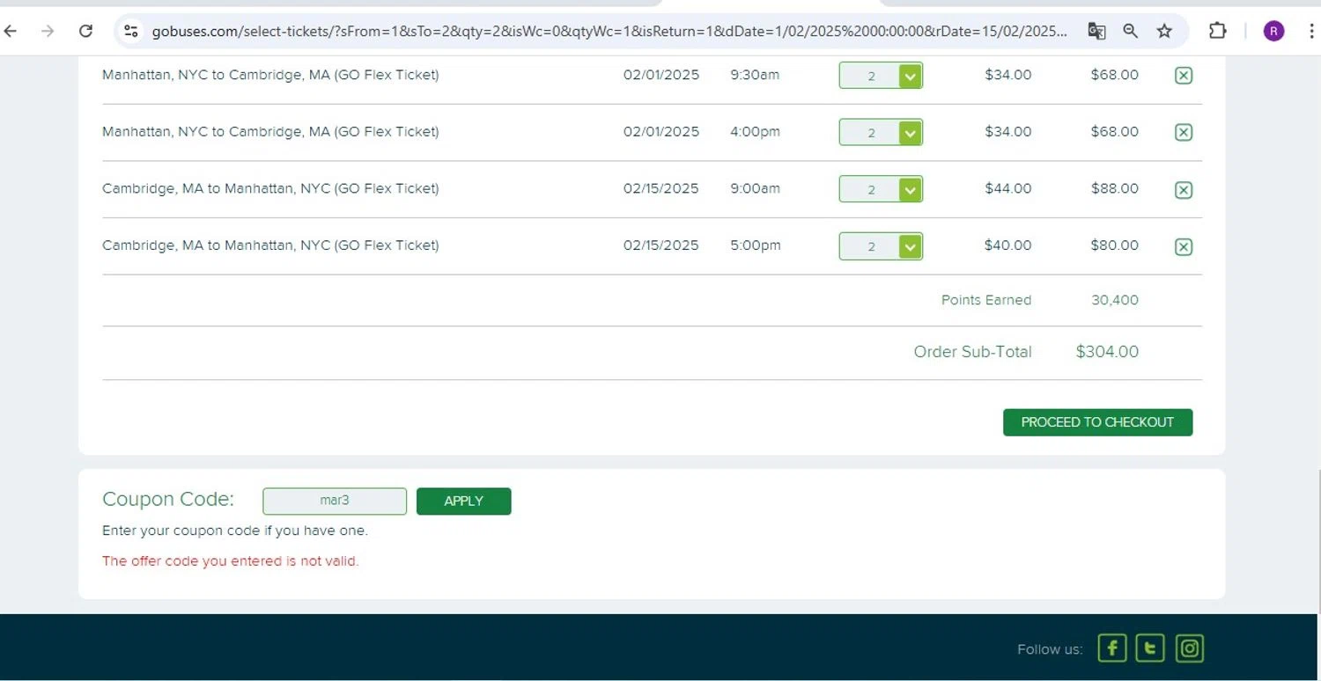Screen dimensions: 1321x681
Task: Open the zoom magnifier icon
Action: [1131, 31]
